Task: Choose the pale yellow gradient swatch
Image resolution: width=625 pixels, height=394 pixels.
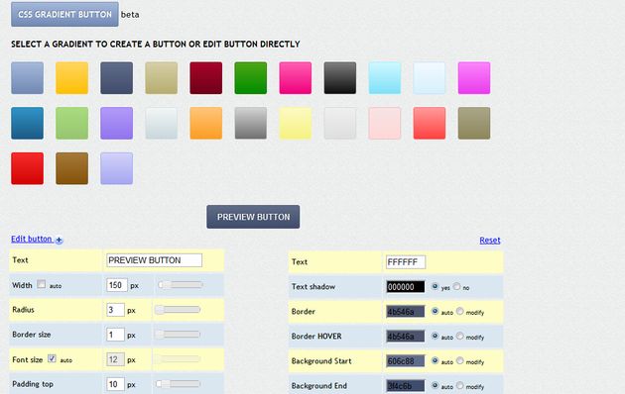Action: [x=296, y=124]
